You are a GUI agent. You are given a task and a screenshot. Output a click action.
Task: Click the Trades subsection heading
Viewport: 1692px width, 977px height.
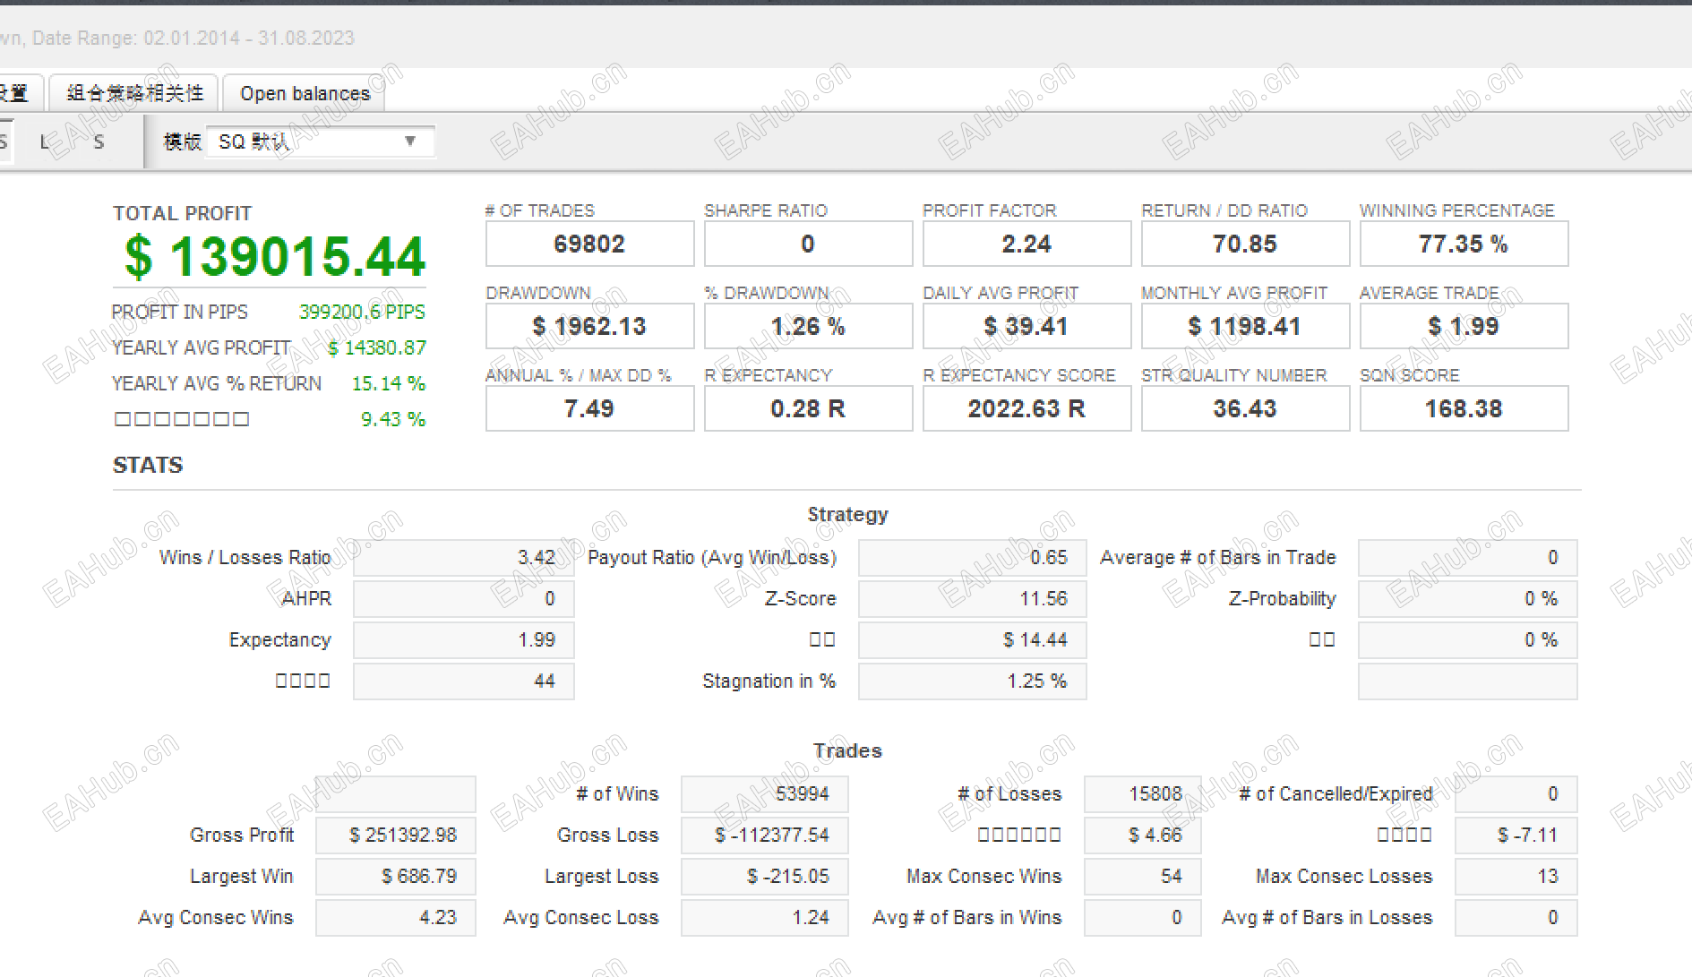[847, 750]
